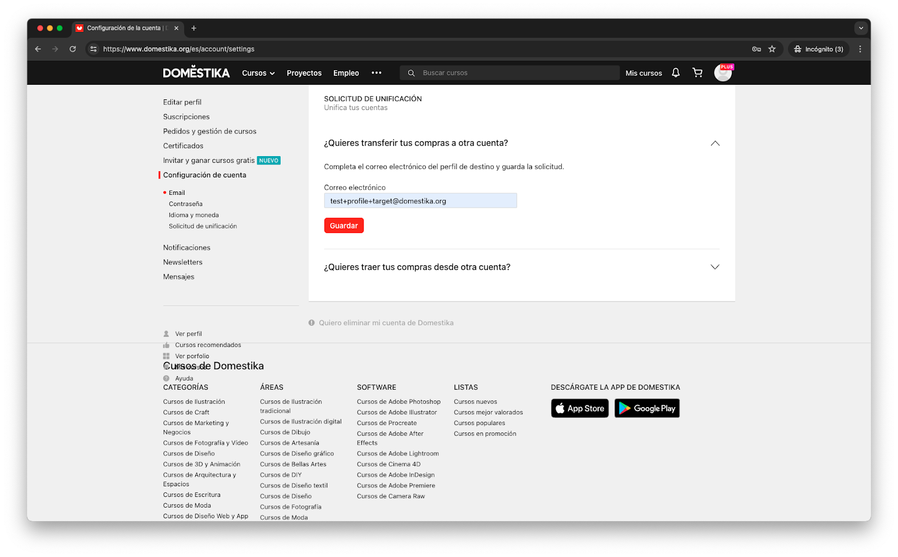Open the browser three-dot menu
The image size is (898, 557).
[860, 49]
